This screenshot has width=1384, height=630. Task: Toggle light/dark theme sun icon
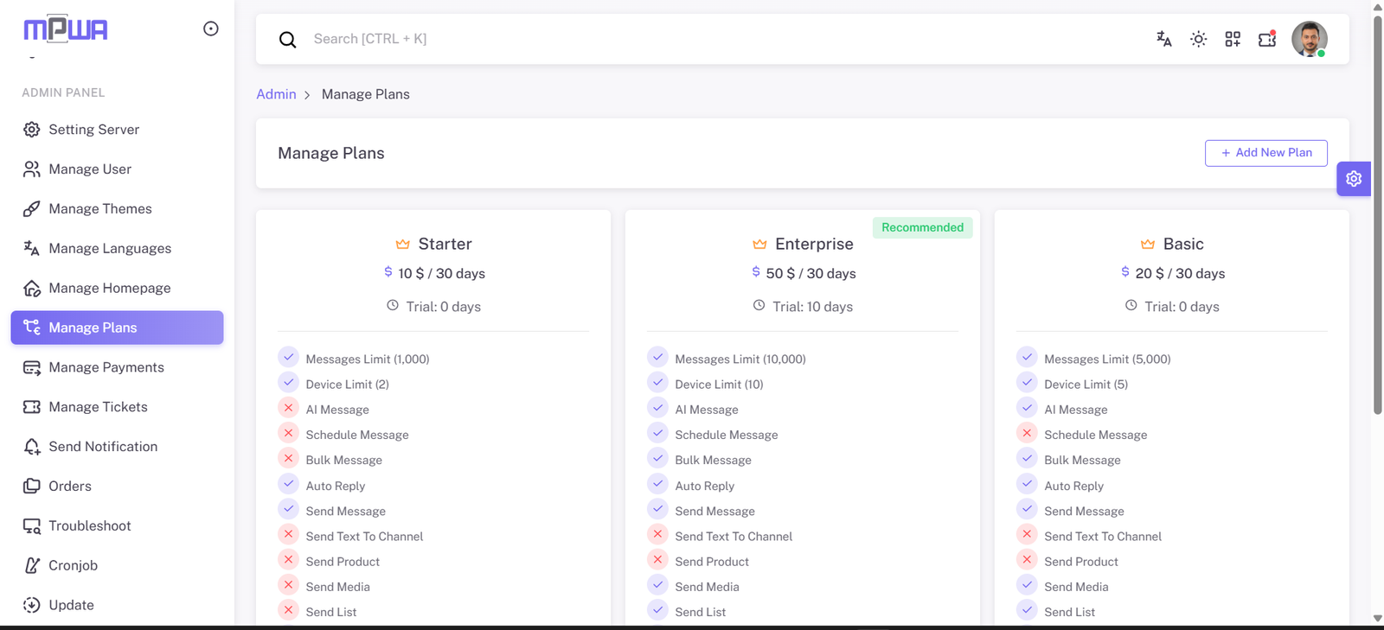click(1198, 39)
